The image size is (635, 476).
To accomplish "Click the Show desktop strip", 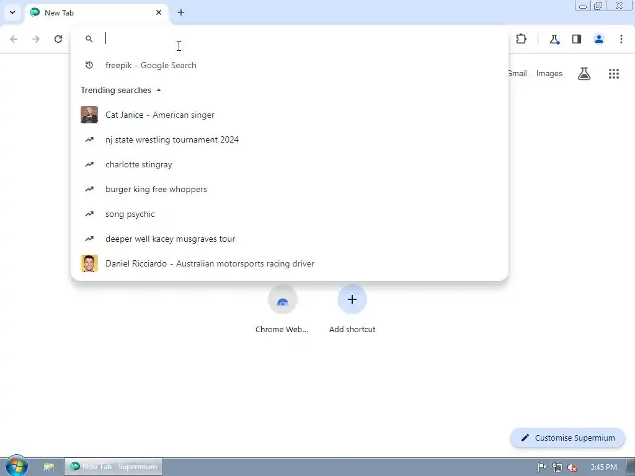I will 631,467.
